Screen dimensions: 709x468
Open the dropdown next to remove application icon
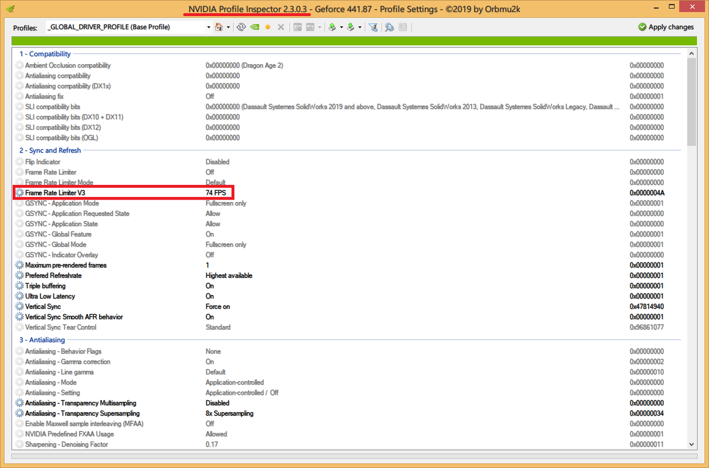[x=320, y=27]
